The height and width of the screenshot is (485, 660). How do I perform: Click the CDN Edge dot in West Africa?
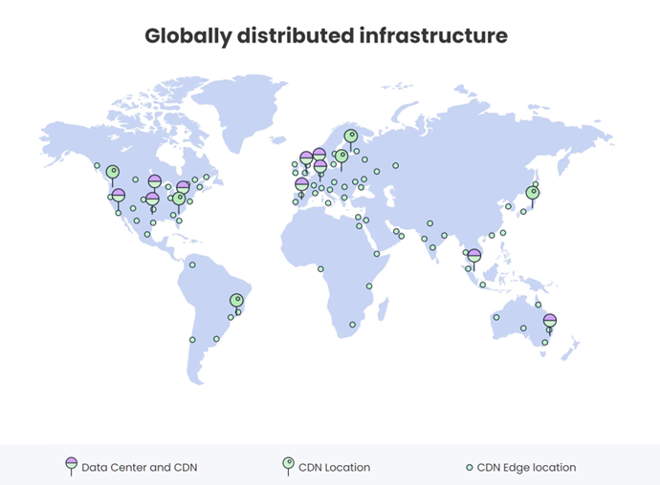point(320,268)
